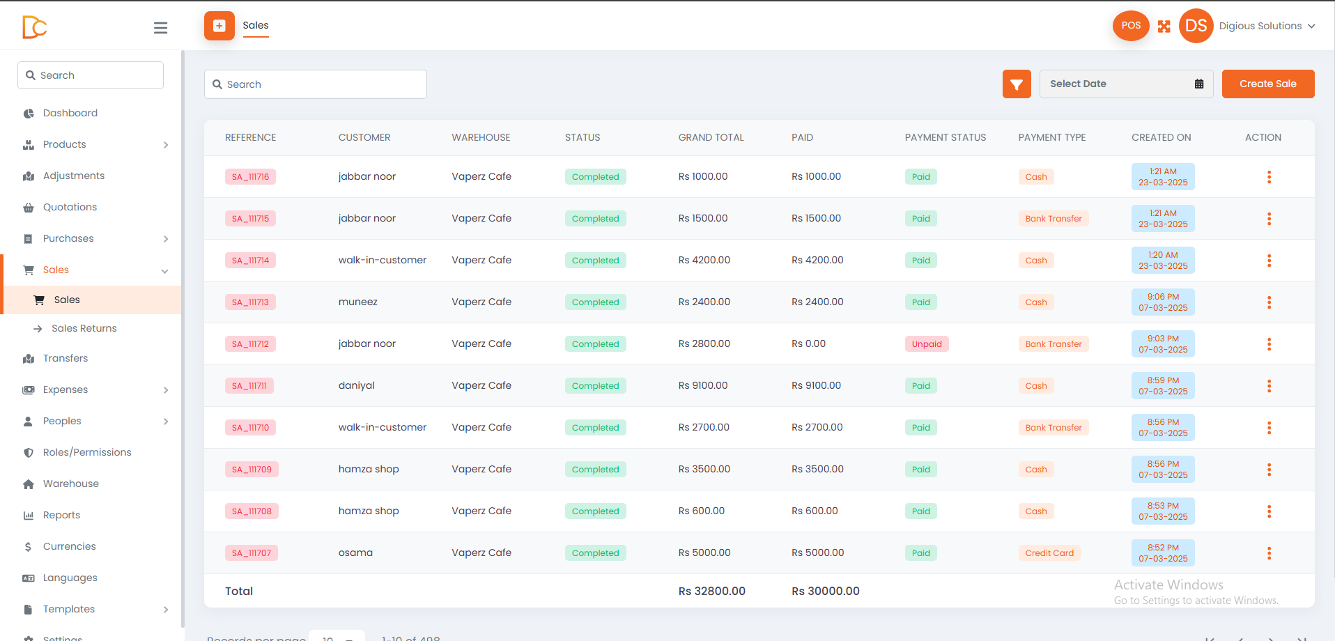Open the calendar icon in Select Date

tap(1199, 84)
